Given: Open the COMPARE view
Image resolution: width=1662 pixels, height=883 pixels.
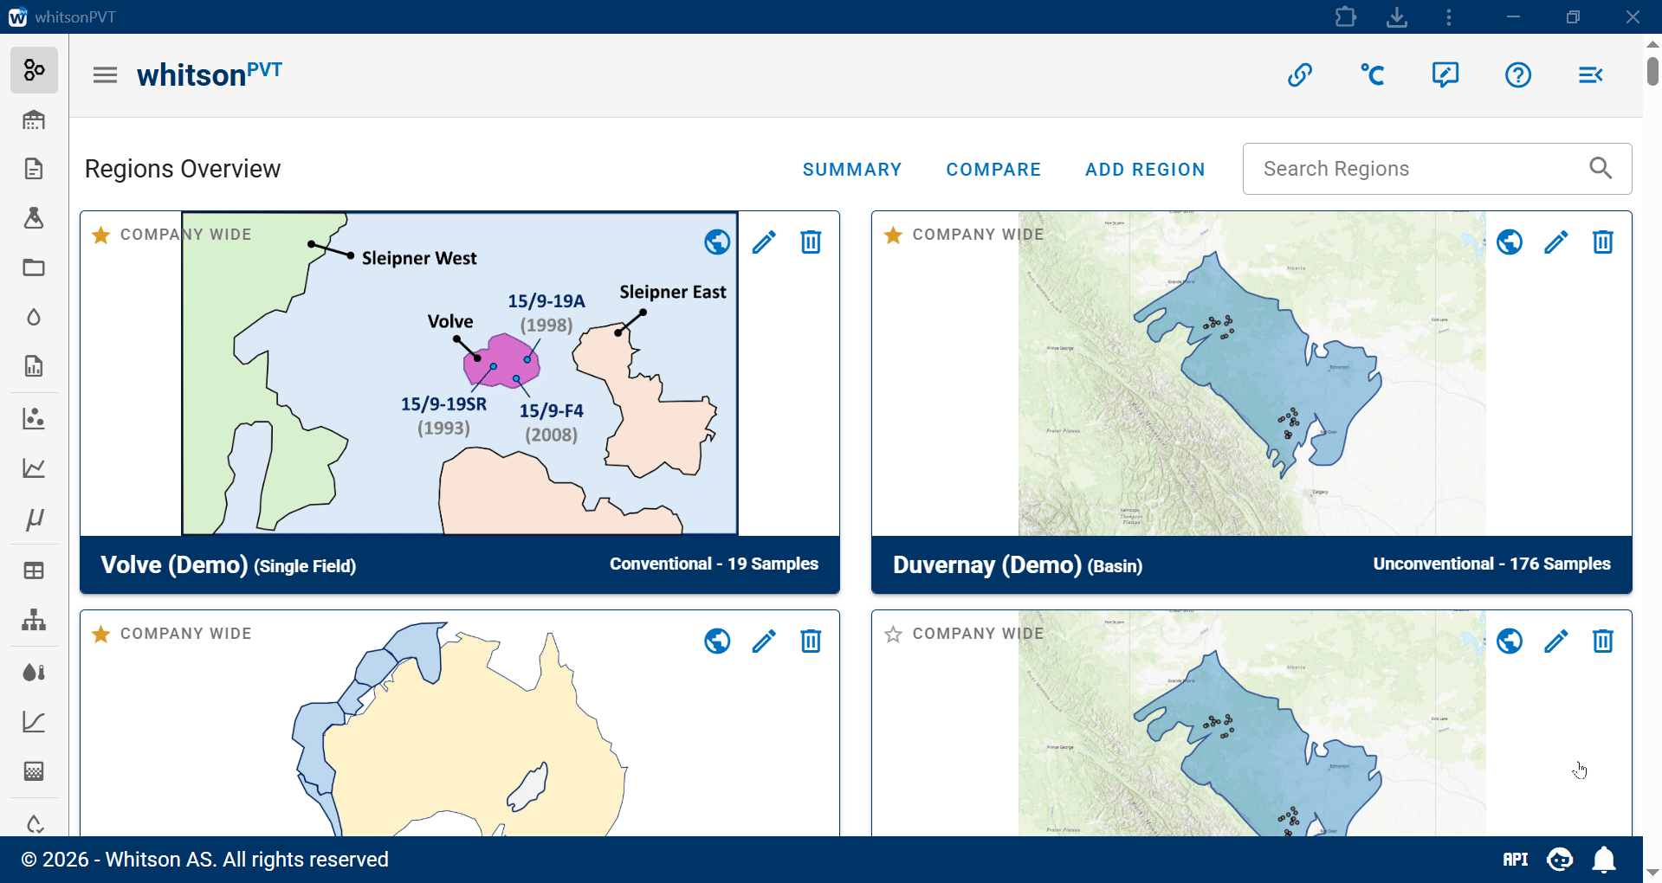Looking at the screenshot, I should [x=993, y=170].
